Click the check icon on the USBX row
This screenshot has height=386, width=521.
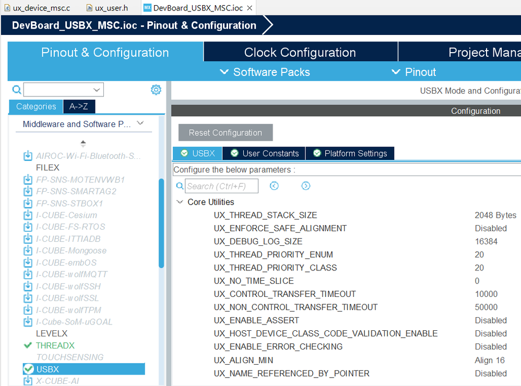29,369
